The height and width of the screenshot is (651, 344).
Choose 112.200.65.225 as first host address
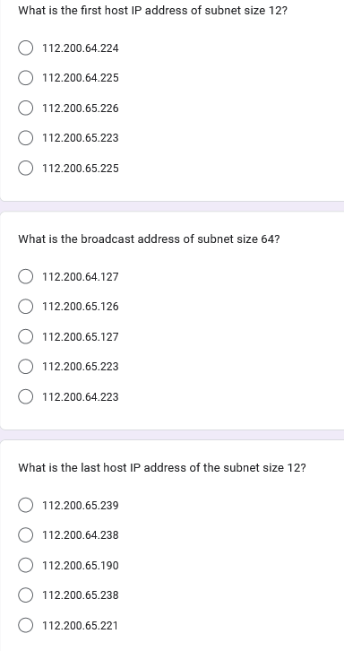(26, 168)
